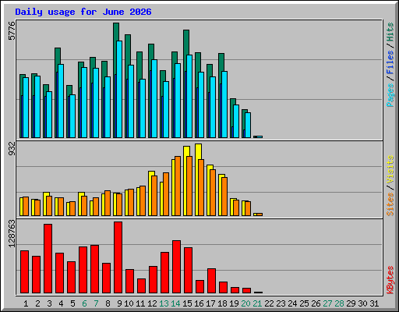Click day 9 on the date axis
This screenshot has width=399, height=312.
click(119, 303)
